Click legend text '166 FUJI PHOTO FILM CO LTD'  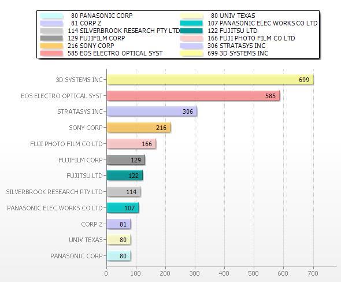point(251,38)
